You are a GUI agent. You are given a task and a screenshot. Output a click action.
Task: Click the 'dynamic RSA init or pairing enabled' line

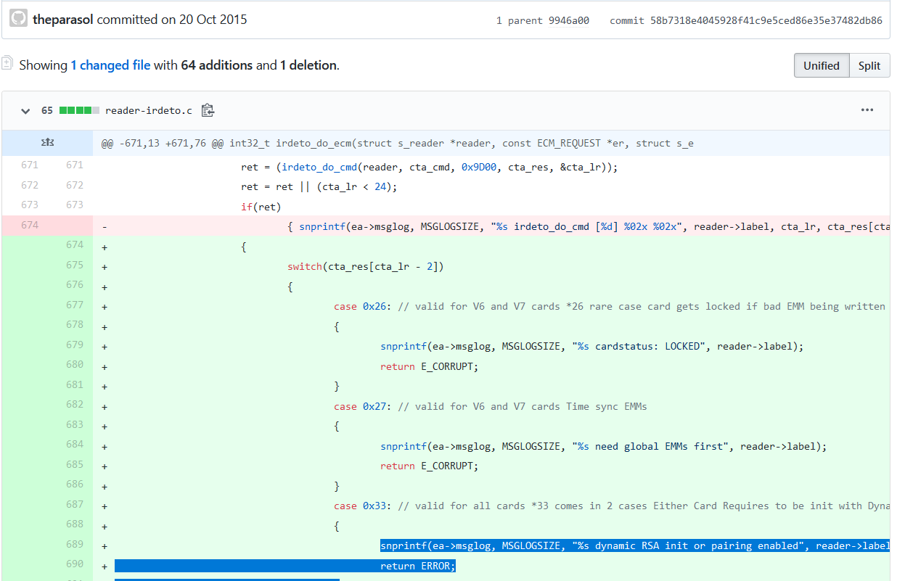point(635,546)
